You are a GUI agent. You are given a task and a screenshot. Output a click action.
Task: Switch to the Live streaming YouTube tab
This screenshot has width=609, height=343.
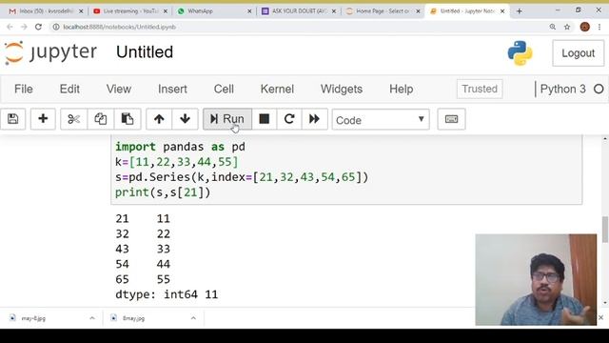click(x=130, y=11)
